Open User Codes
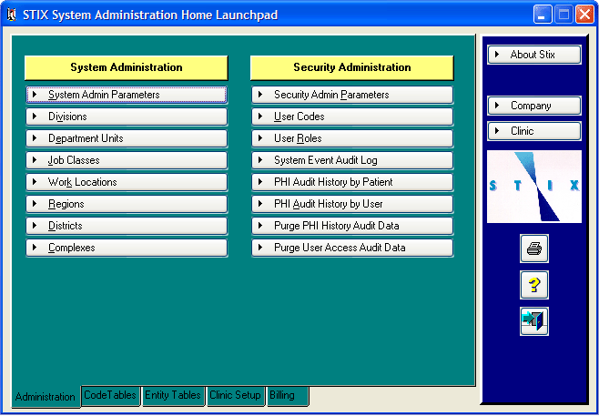 pos(352,117)
